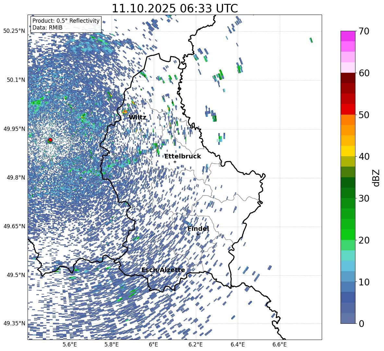Click the title 11.10.2025 06:33 UTC
This screenshot has width=384, height=351.
pyautogui.click(x=174, y=8)
